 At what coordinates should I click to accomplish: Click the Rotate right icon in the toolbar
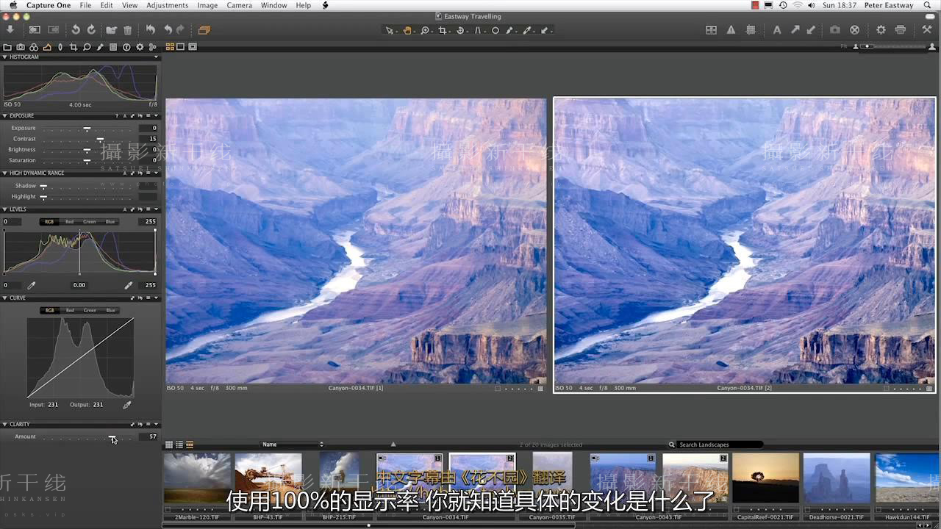pyautogui.click(x=91, y=30)
